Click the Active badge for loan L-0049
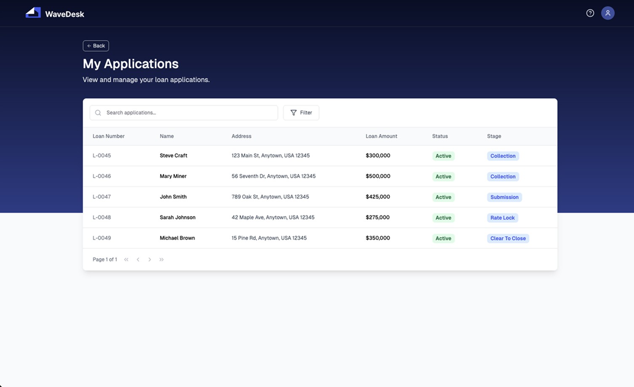The image size is (634, 387). coord(443,238)
